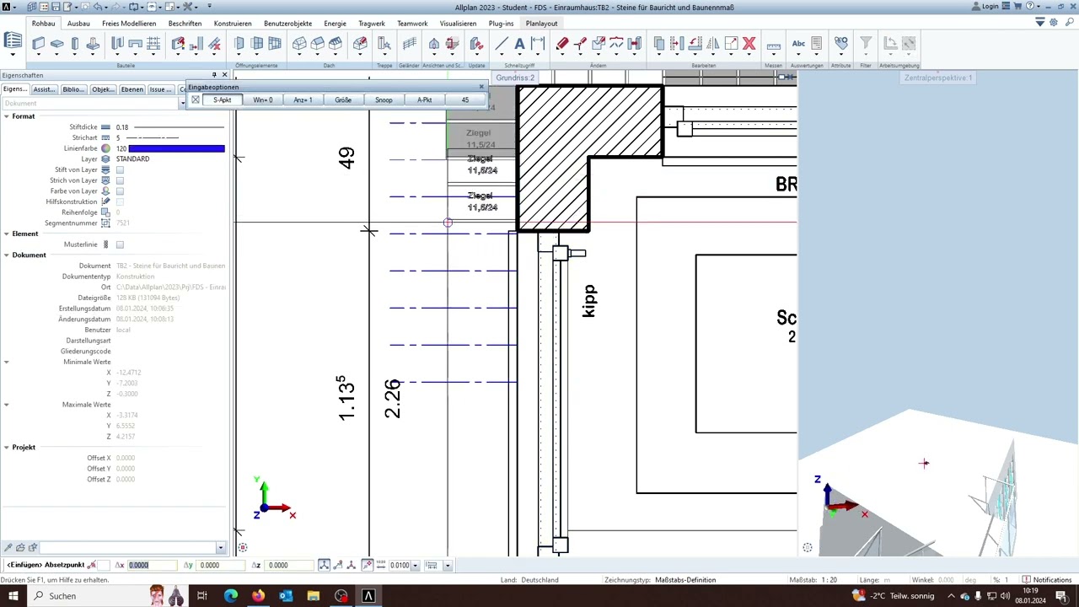Viewport: 1079px width, 607px height.
Task: Click the match properties eyedropper icon at panel bottom
Action: coord(8,548)
